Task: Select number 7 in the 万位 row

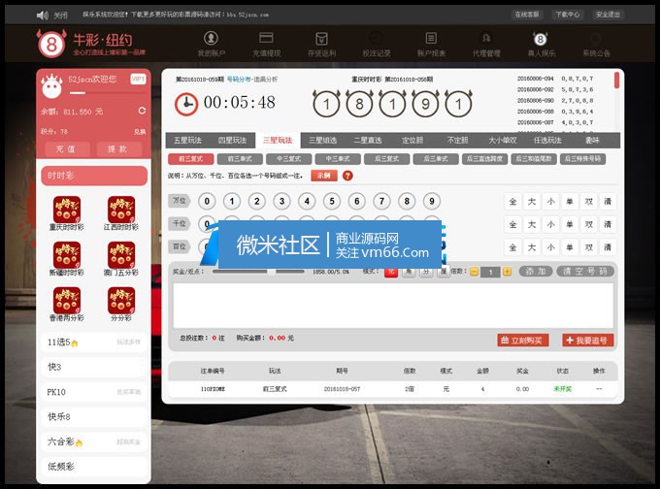Action: click(x=381, y=201)
